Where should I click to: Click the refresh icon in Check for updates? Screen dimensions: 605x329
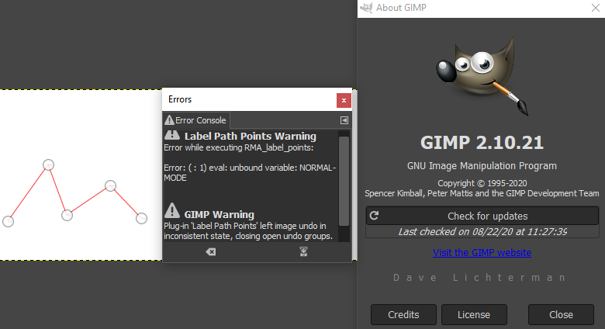374,216
